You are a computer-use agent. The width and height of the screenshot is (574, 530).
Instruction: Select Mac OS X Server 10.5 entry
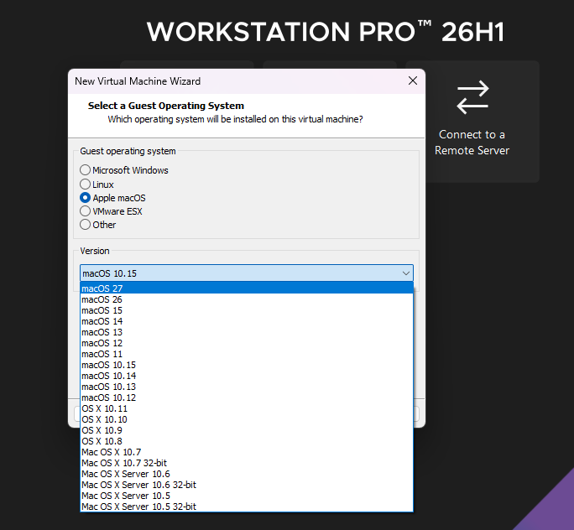click(247, 496)
